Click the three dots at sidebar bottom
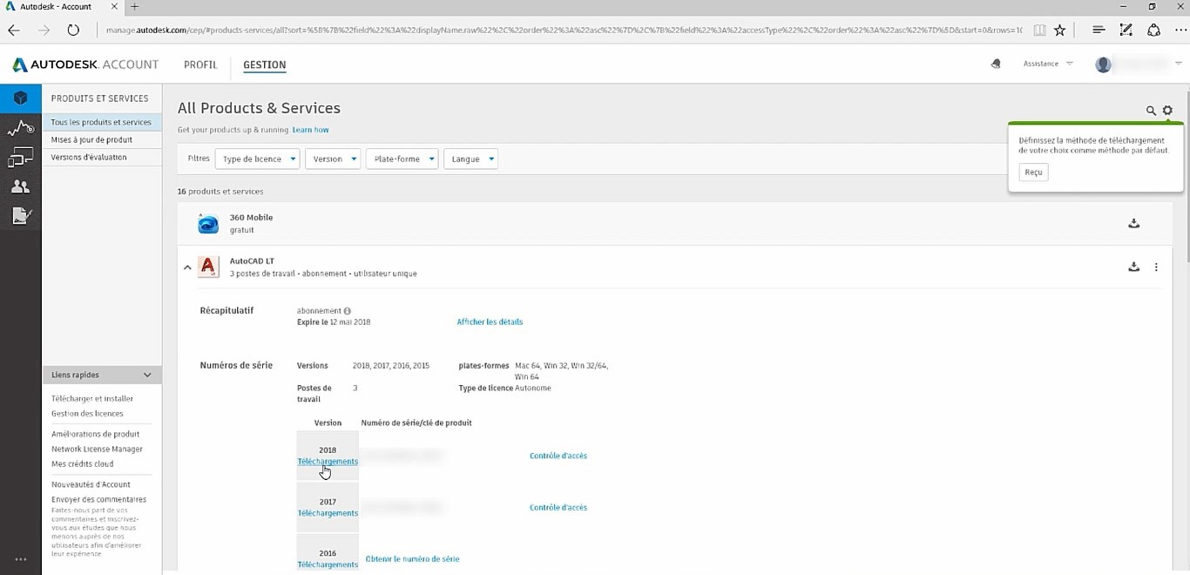This screenshot has height=575, width=1190. pos(21,559)
